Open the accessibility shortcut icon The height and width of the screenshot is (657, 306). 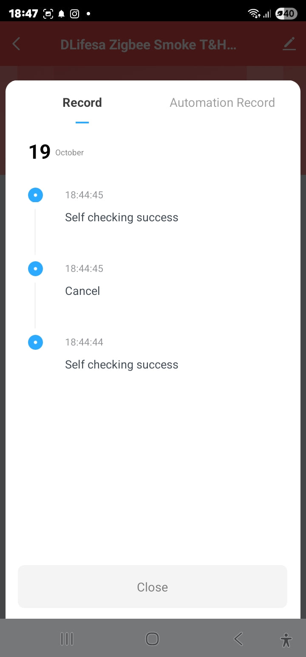(x=286, y=640)
